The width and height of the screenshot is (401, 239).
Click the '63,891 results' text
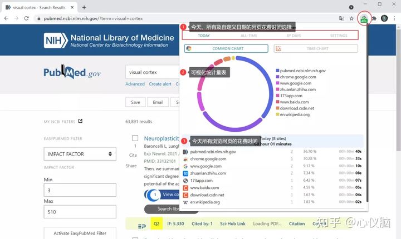click(139, 122)
